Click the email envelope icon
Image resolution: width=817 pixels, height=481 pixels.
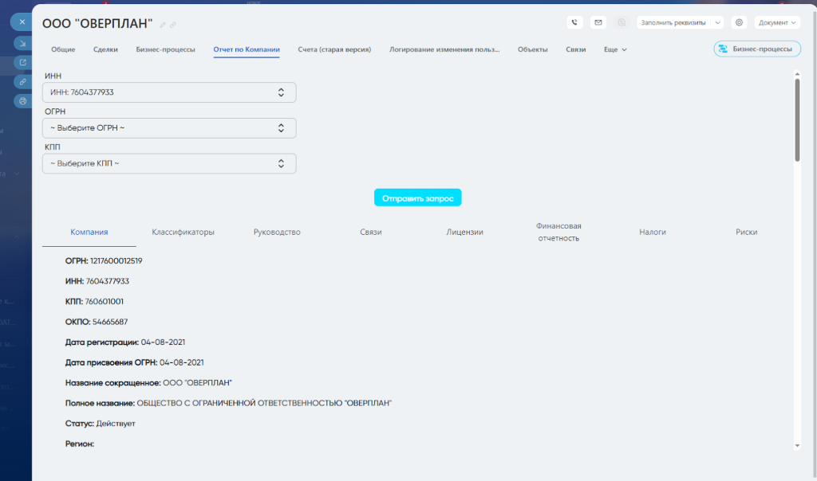coord(598,22)
